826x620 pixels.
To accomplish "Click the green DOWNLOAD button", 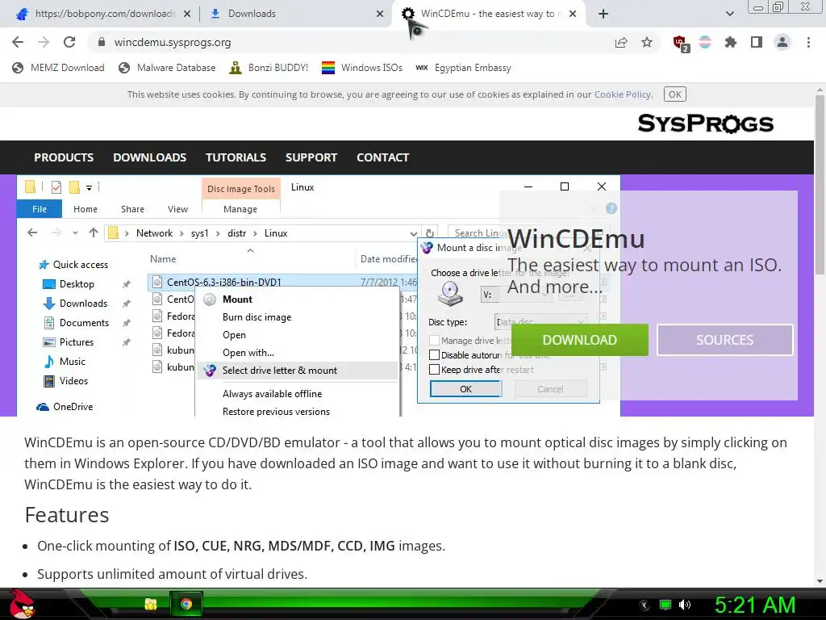I will click(579, 340).
